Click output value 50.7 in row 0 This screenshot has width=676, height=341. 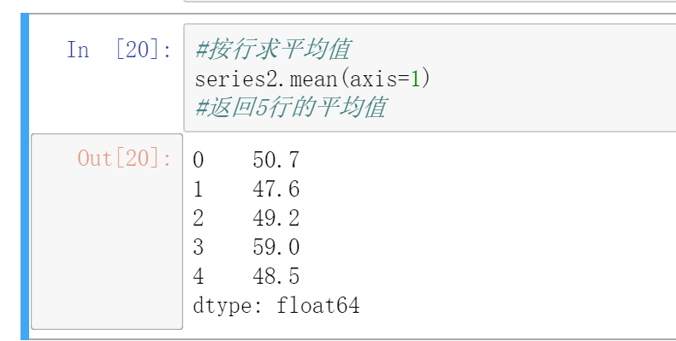276,160
